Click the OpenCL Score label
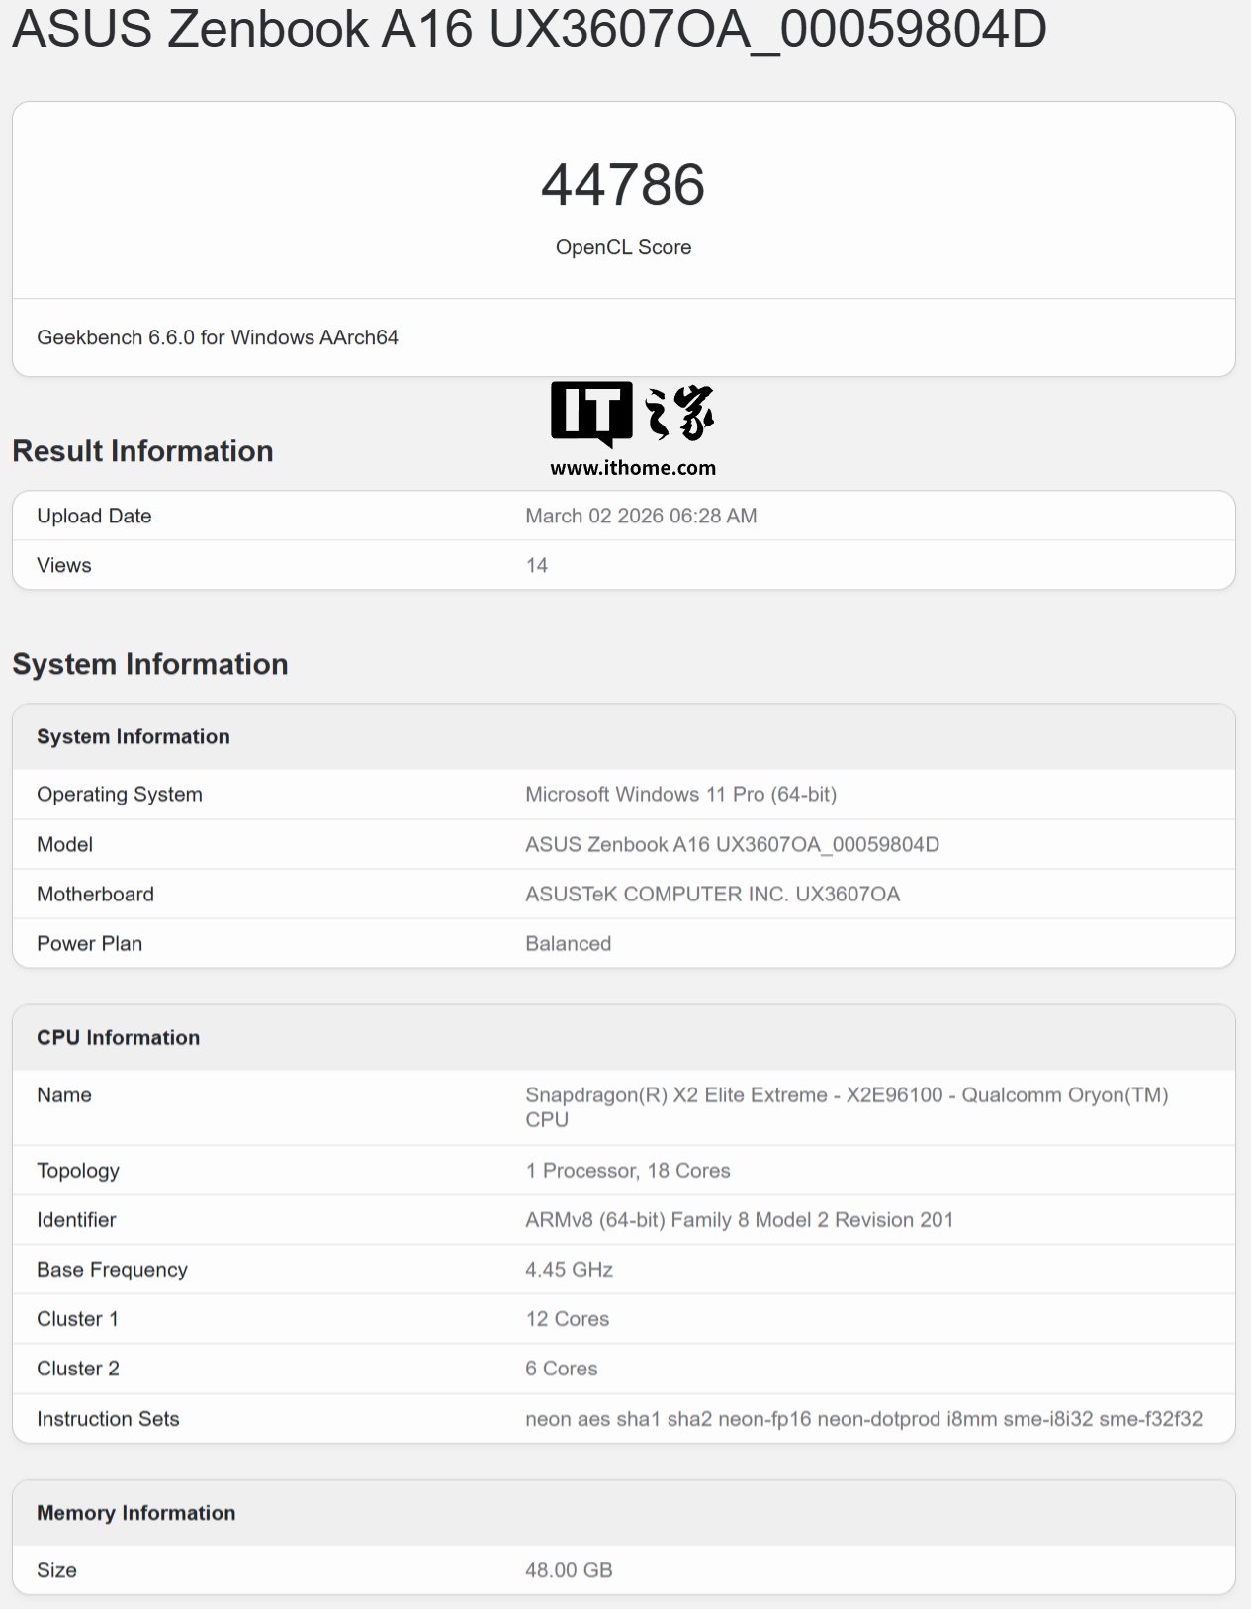1251x1609 pixels. coord(623,247)
